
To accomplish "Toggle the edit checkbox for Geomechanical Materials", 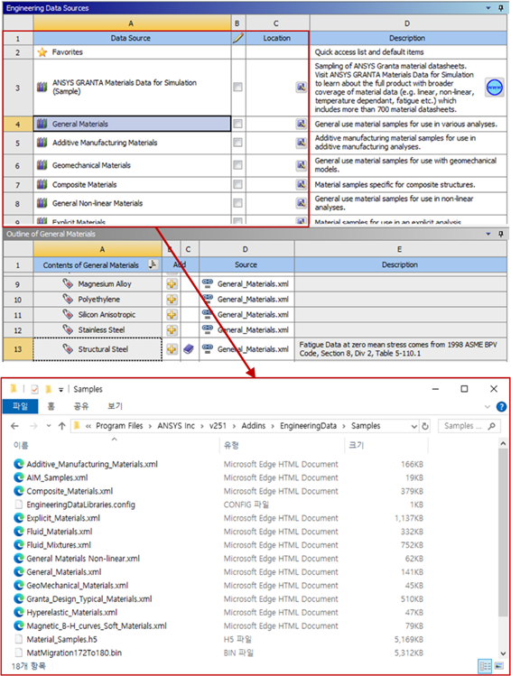I will coord(237,165).
